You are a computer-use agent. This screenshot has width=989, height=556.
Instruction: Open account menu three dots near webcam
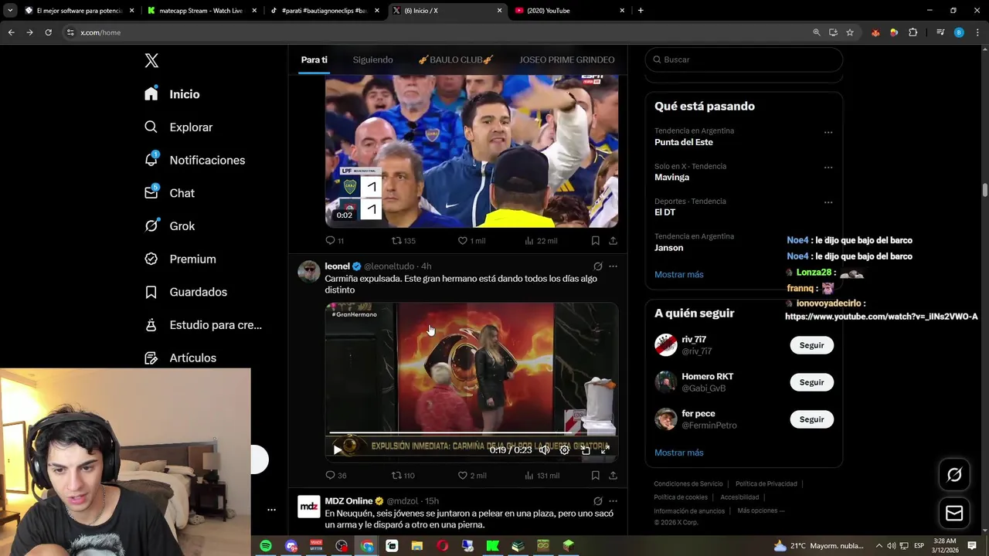(271, 510)
